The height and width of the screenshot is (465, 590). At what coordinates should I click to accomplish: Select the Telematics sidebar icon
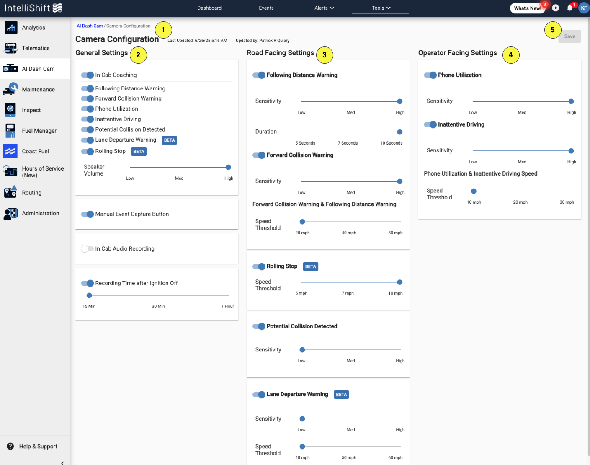click(x=10, y=48)
